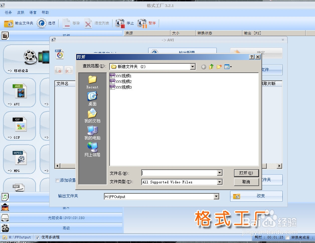Open the Help menu
The height and width of the screenshot is (243, 315).
(45, 12)
